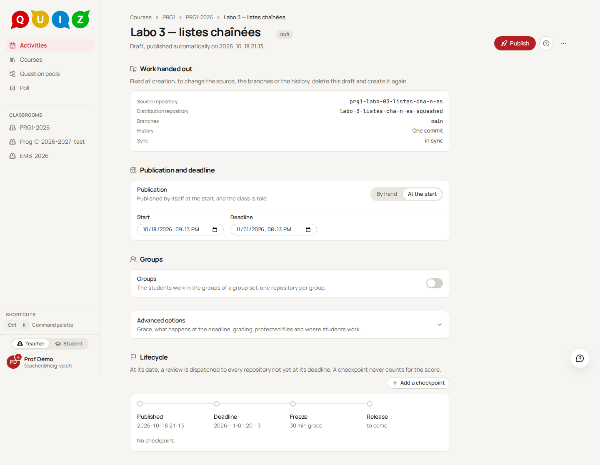The width and height of the screenshot is (600, 465).
Task: Click the 'in sync' status value
Action: click(x=434, y=141)
